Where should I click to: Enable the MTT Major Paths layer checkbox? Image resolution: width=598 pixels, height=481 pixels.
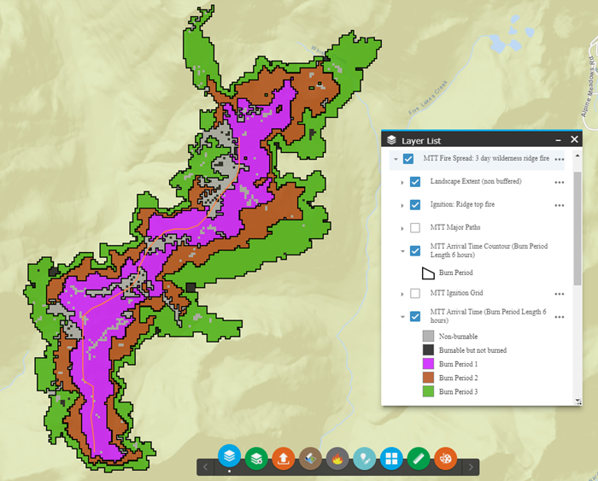415,228
